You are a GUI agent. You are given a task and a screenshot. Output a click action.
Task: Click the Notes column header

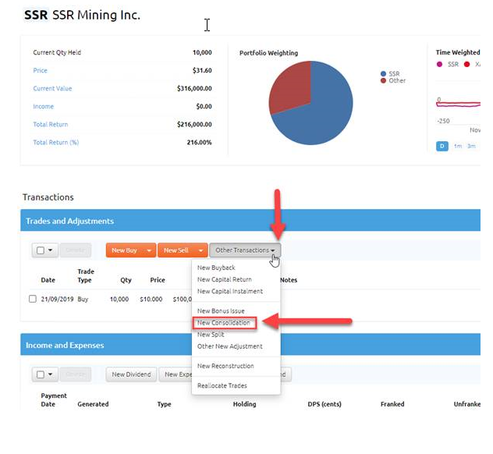pyautogui.click(x=289, y=280)
